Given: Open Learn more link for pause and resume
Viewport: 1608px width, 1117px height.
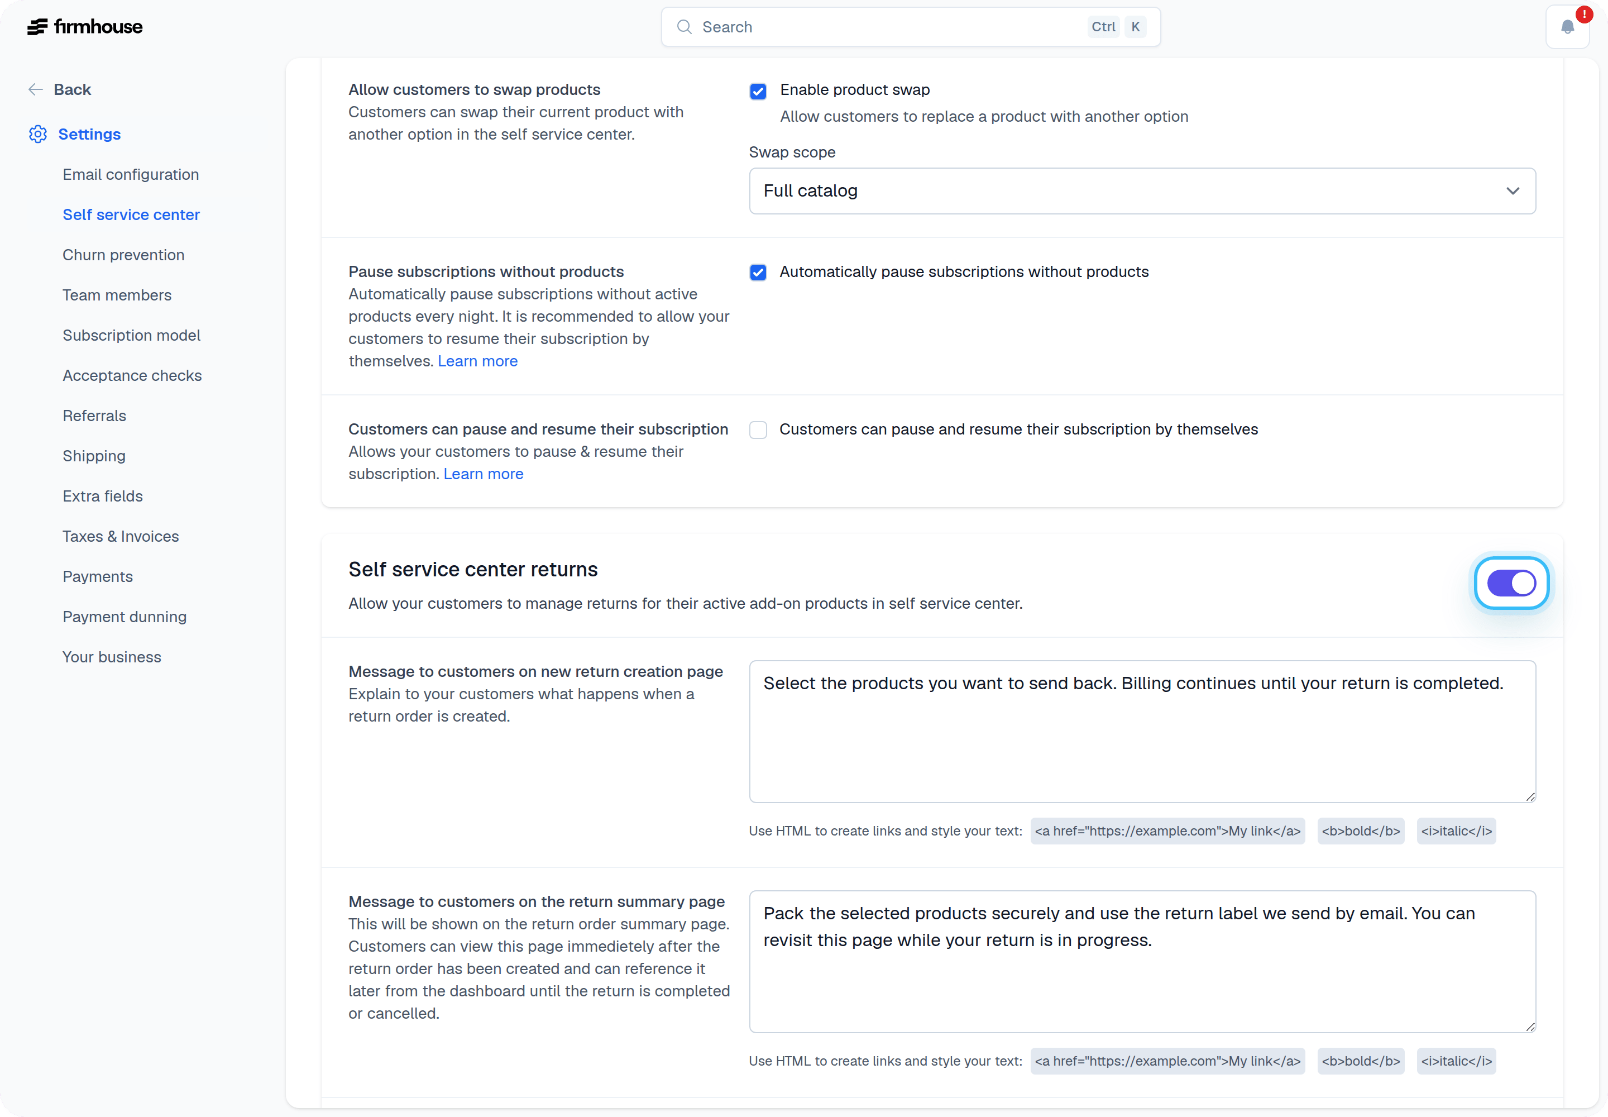Looking at the screenshot, I should [483, 474].
